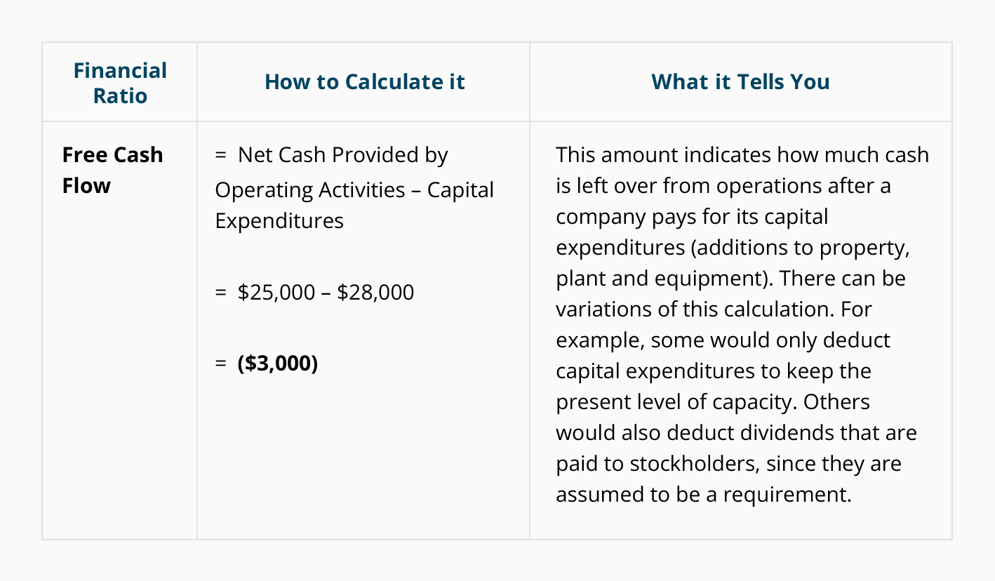Click the 'Financial Ratio' column header
The width and height of the screenshot is (995, 581).
point(120,83)
